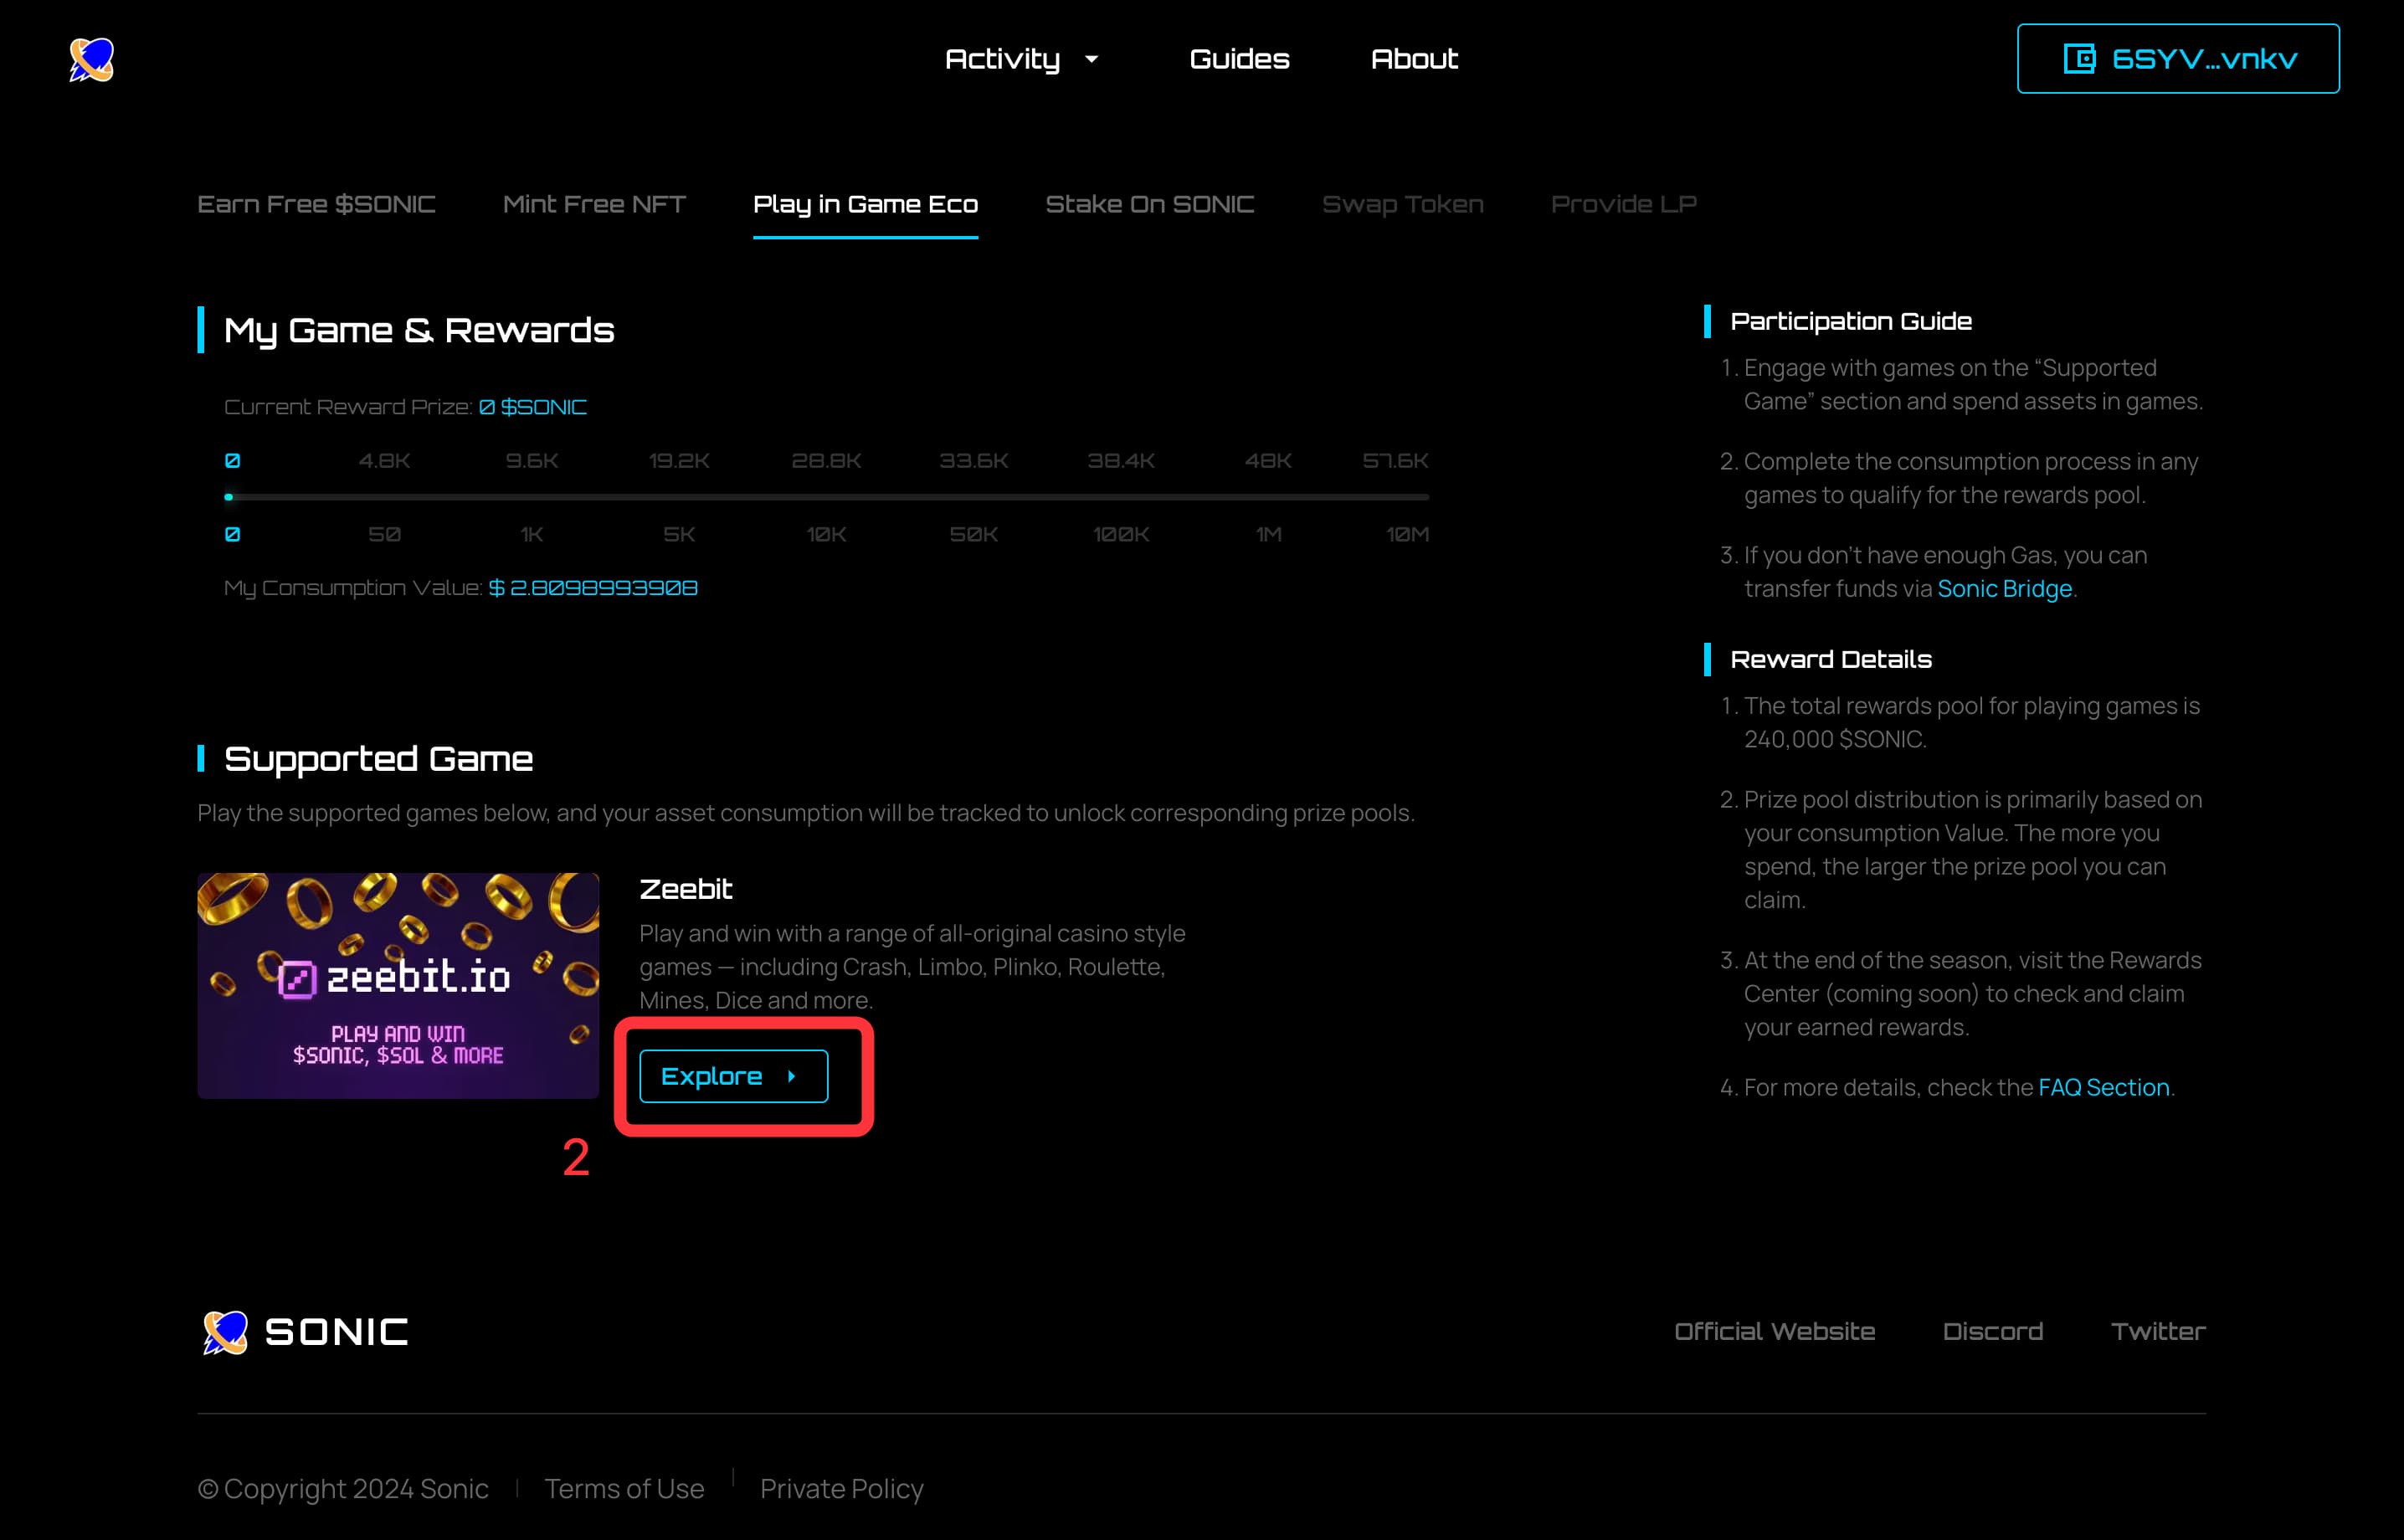The height and width of the screenshot is (1540, 2404).
Task: Open the zeebit.io game thumbnail
Action: (x=398, y=986)
